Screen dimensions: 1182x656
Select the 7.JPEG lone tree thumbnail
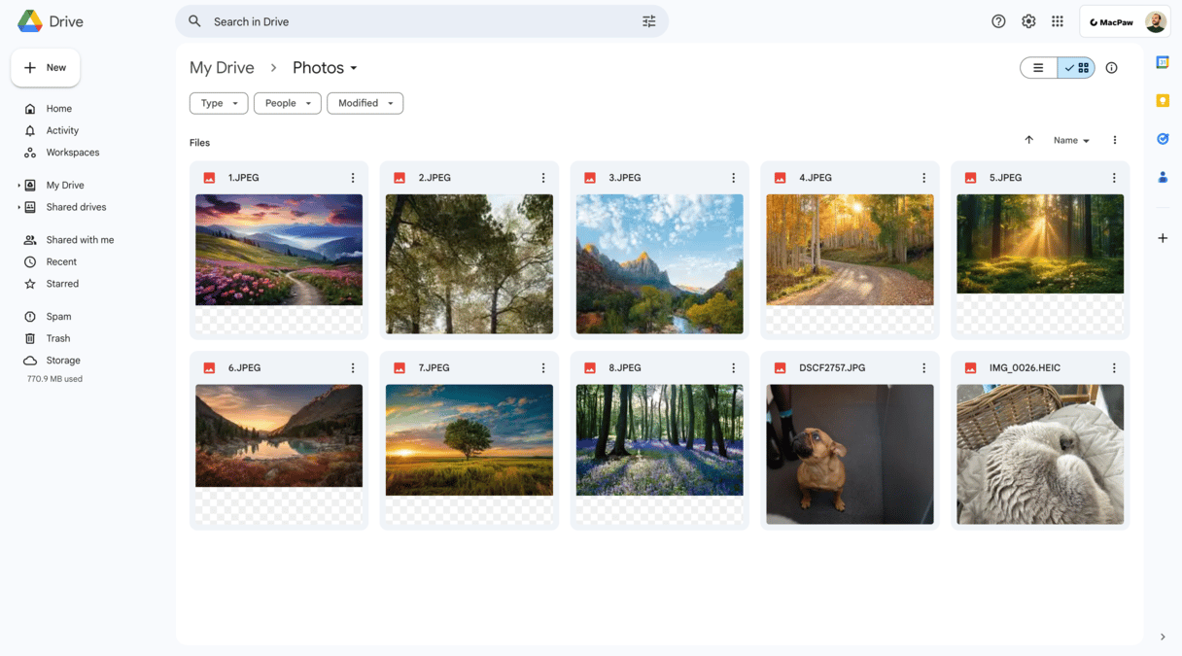[x=469, y=440]
